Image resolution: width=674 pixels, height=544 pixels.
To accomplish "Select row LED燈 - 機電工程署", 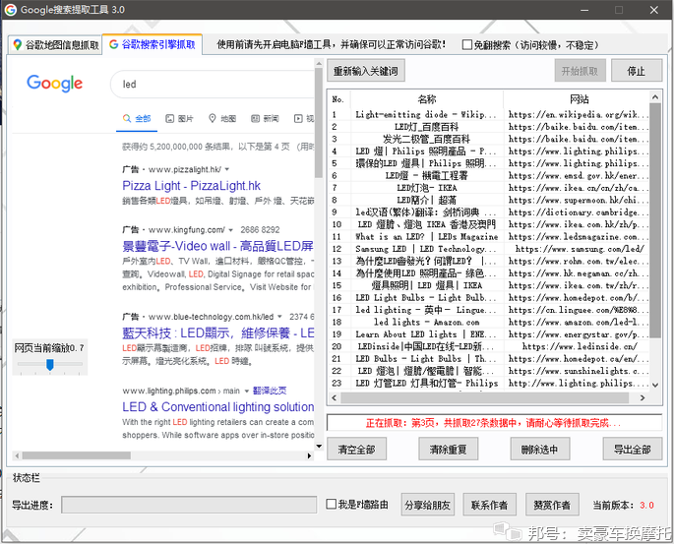I will coord(489,175).
